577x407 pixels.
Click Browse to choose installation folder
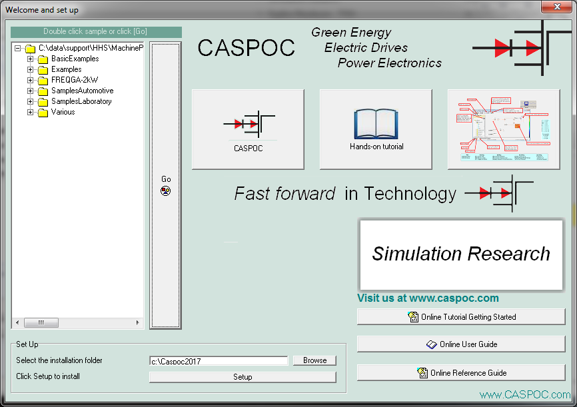pyautogui.click(x=314, y=360)
